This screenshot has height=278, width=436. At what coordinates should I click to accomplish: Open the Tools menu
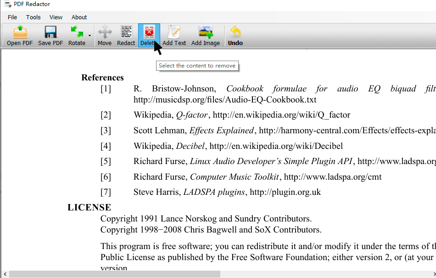pyautogui.click(x=34, y=17)
